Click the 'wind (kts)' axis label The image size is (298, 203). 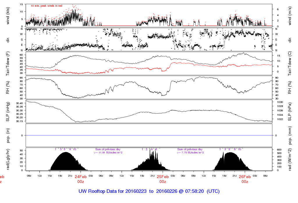(x=8, y=15)
